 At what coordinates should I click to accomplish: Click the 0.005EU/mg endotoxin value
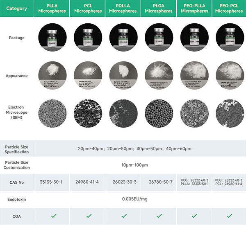click(140, 199)
